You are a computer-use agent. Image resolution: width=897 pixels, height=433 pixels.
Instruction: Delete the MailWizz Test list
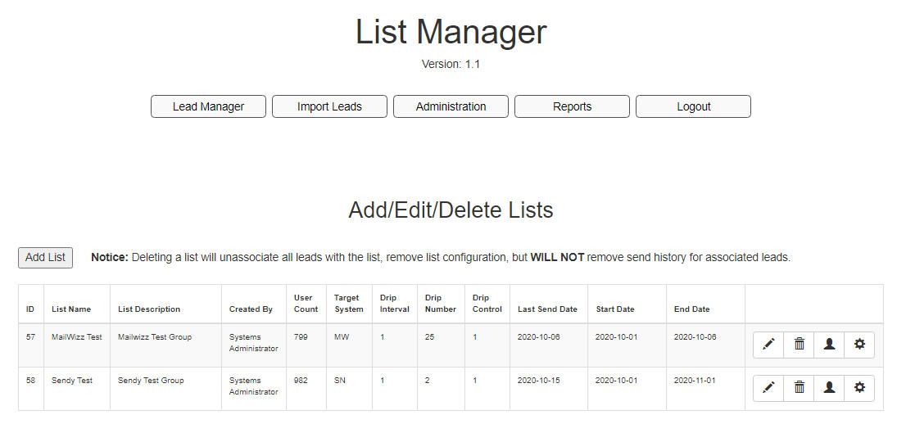(800, 345)
